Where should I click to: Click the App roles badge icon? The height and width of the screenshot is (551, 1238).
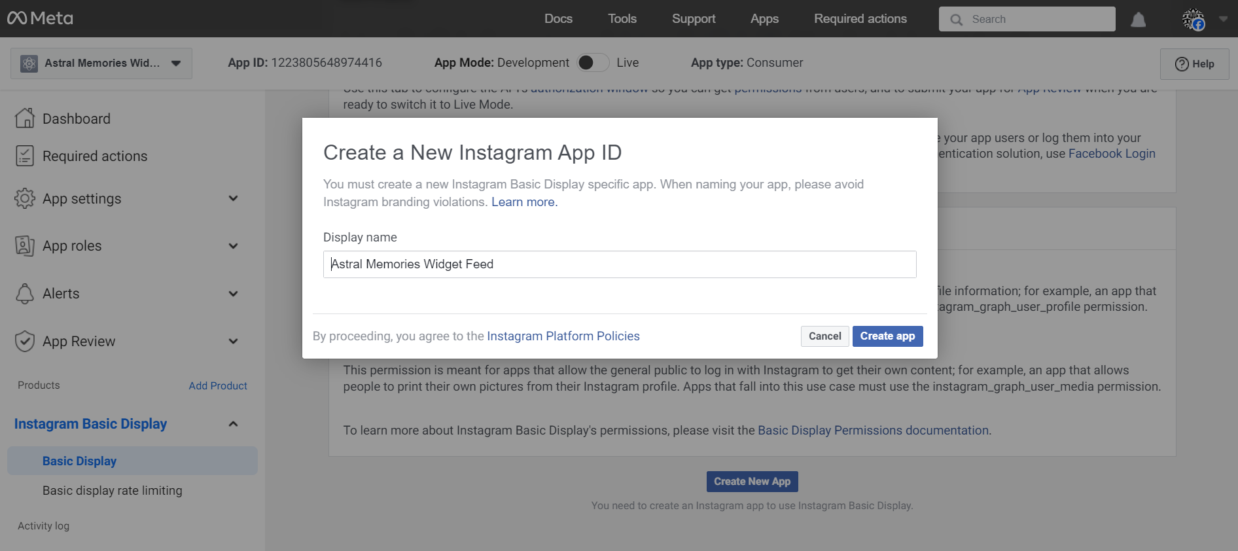pos(25,246)
